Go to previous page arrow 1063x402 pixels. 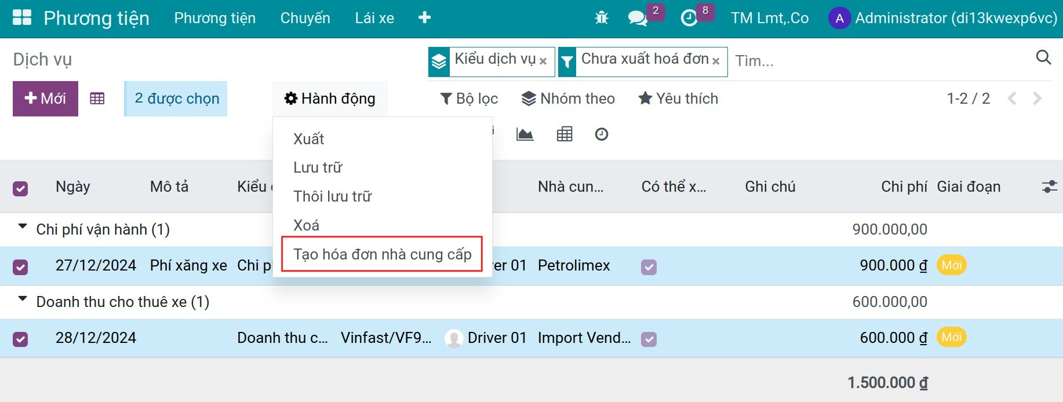pos(1012,98)
